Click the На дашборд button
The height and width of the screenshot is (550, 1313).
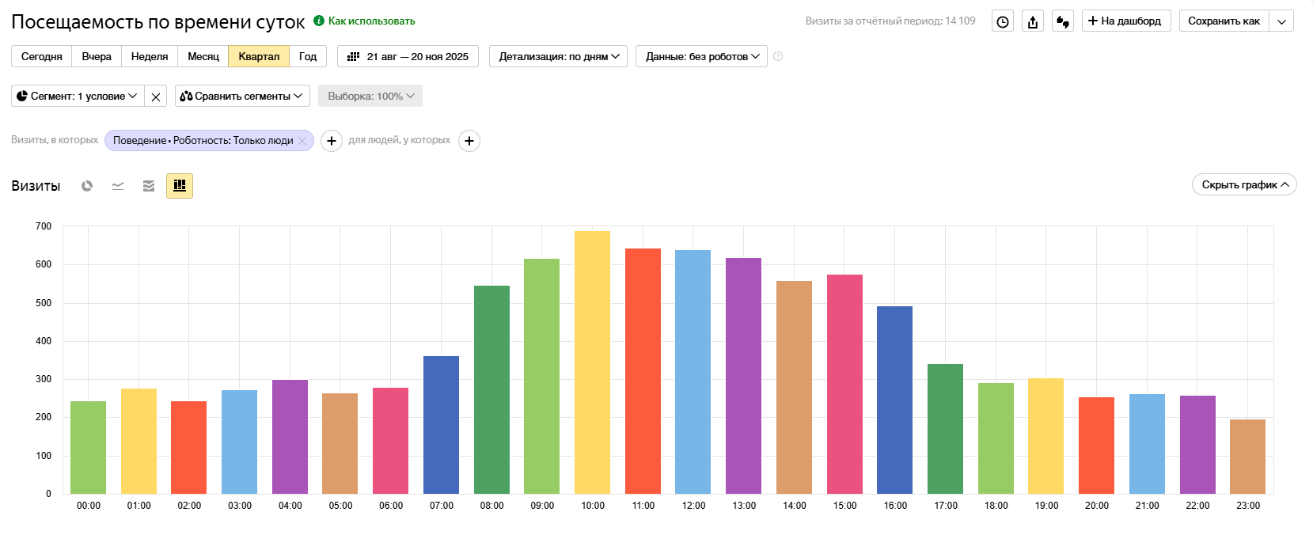(x=1125, y=21)
